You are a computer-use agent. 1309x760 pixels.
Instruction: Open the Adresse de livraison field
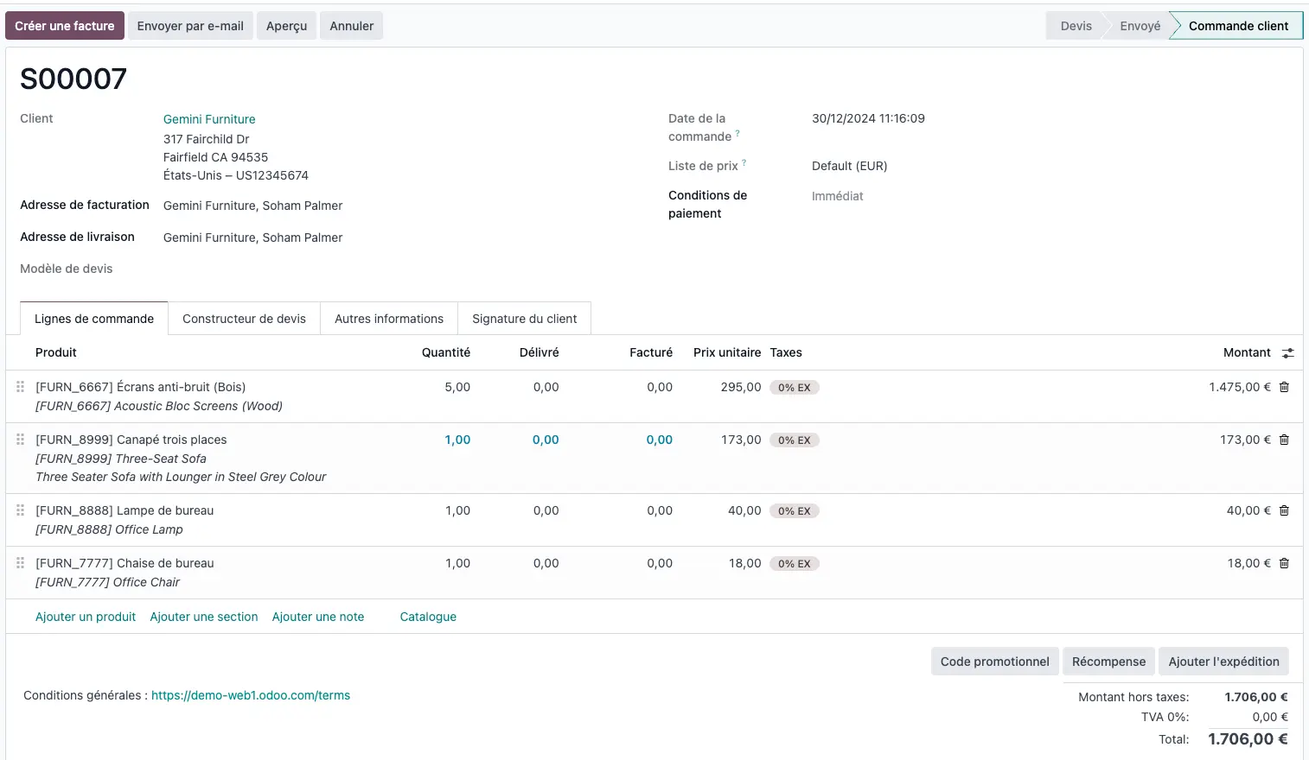[253, 237]
